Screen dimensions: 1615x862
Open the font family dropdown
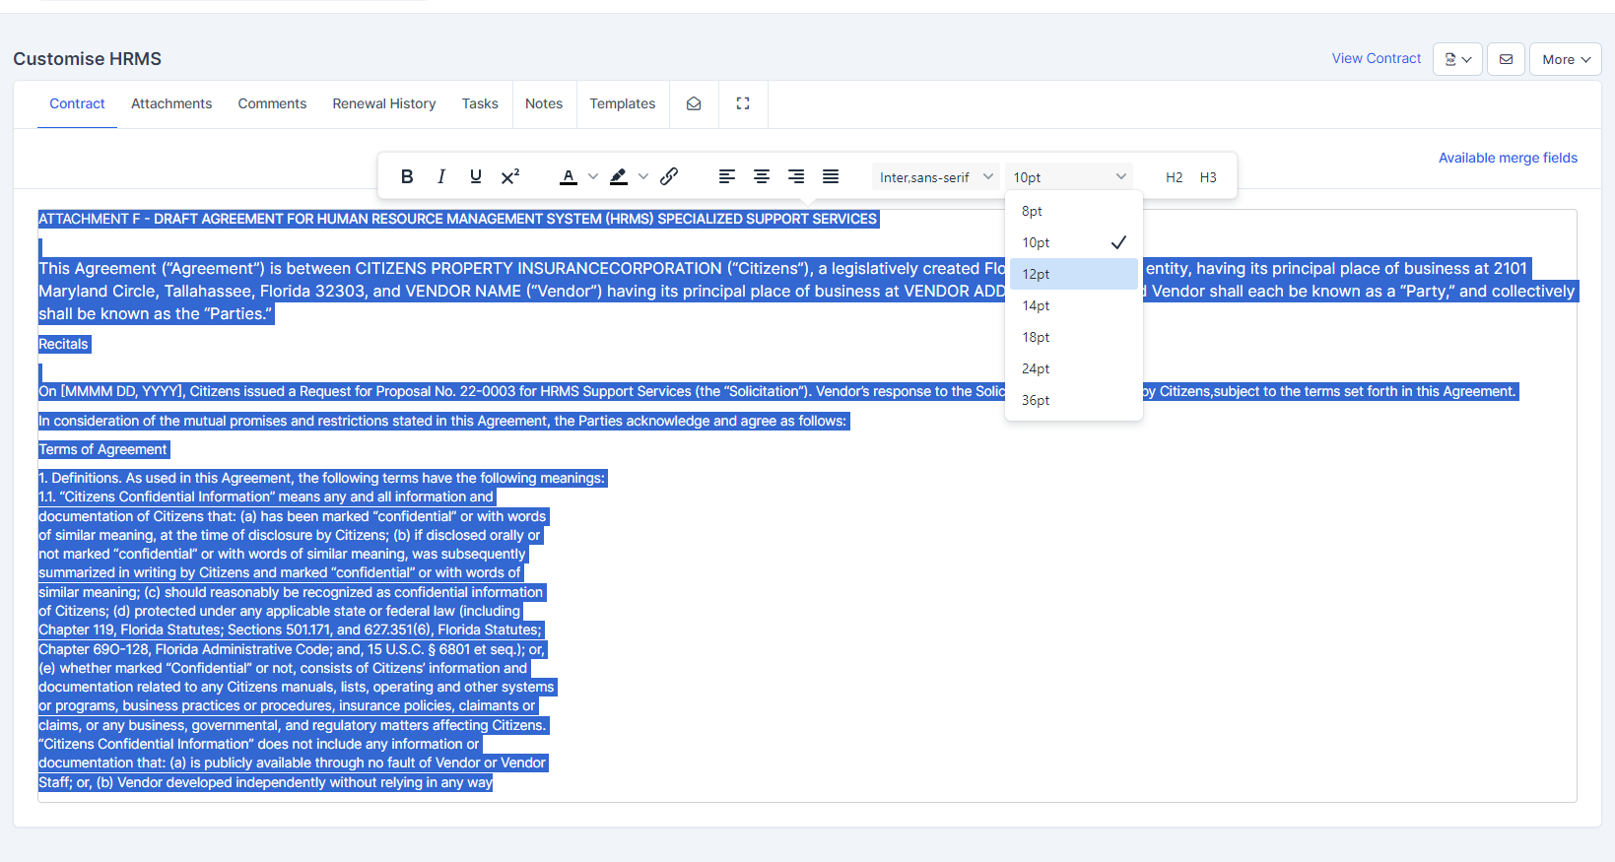(x=935, y=177)
